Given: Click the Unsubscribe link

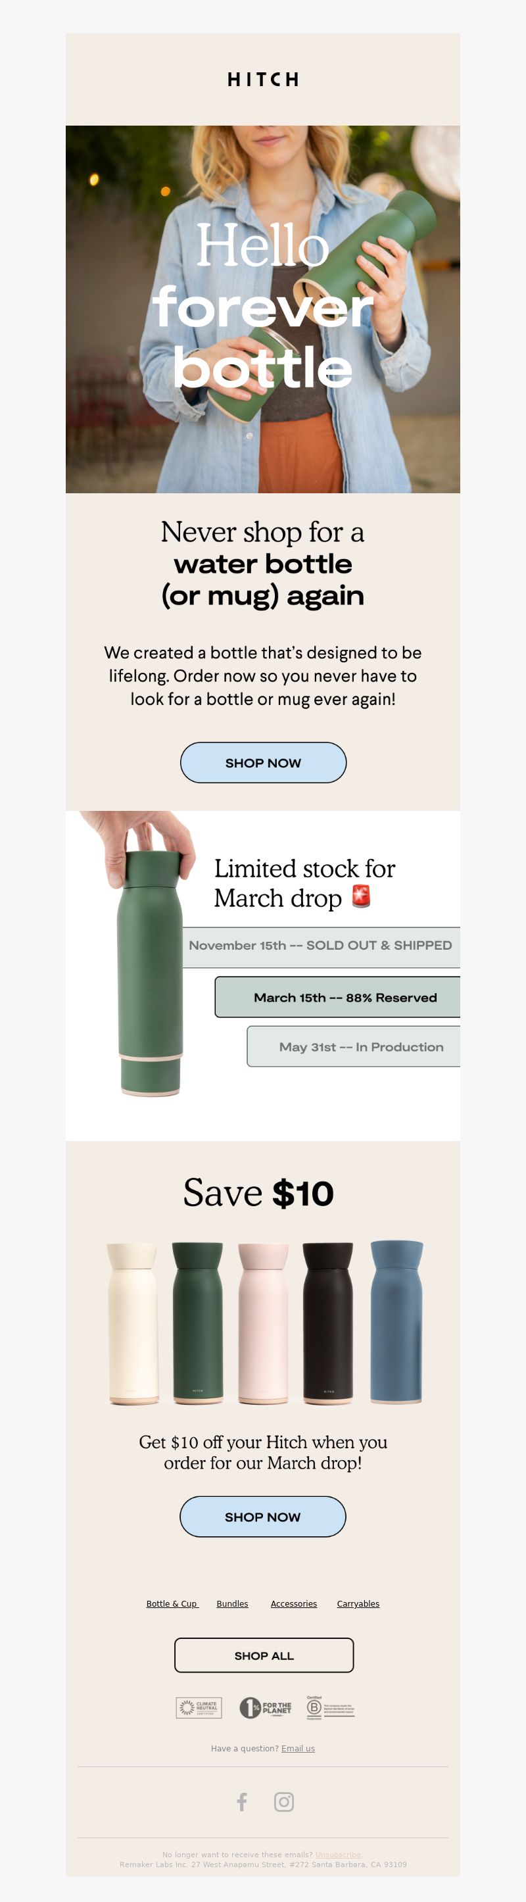Looking at the screenshot, I should click(338, 1854).
